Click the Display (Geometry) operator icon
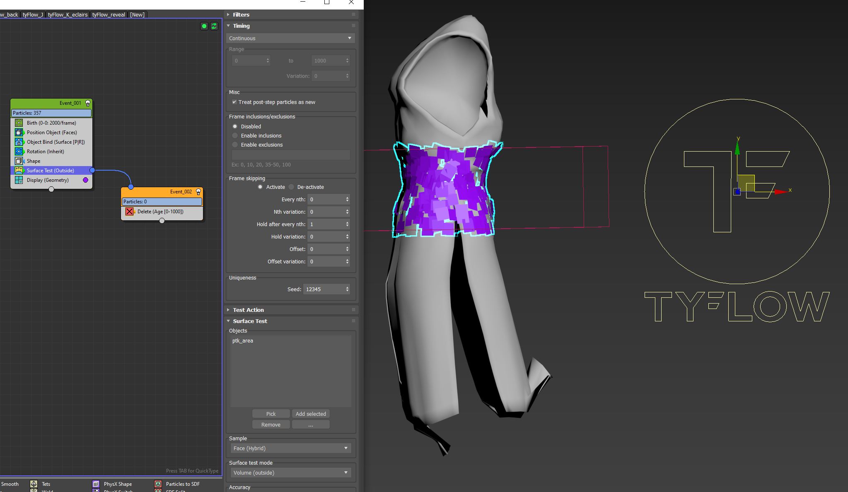The height and width of the screenshot is (492, 848). (x=19, y=180)
